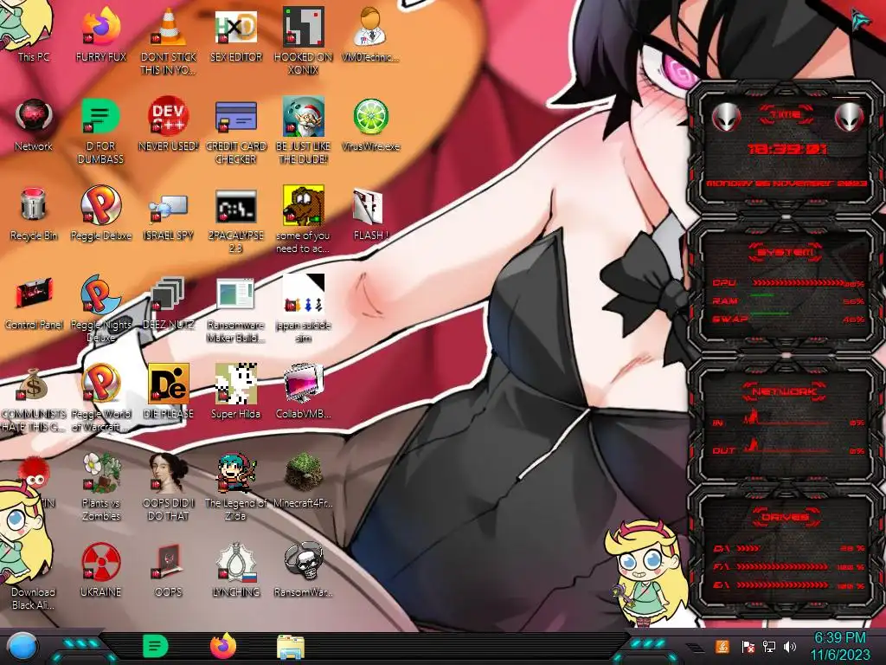
Task: Open the Action Center flag tray icon
Action: coord(748,646)
